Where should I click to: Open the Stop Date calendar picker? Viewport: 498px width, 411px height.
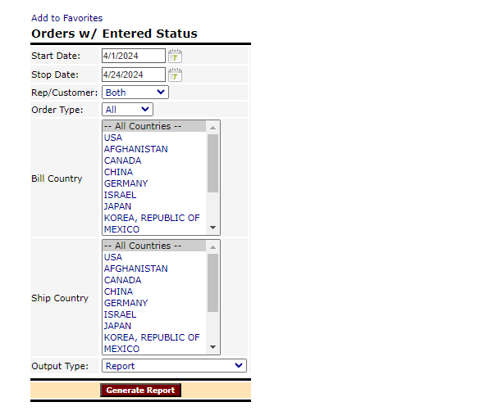pyautogui.click(x=175, y=75)
